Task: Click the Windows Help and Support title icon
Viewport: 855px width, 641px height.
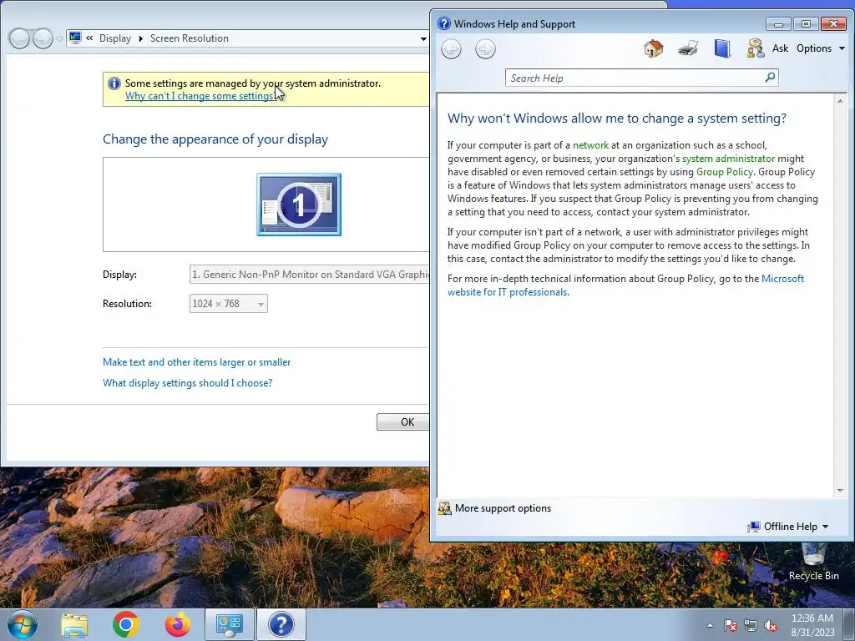Action: [x=444, y=23]
